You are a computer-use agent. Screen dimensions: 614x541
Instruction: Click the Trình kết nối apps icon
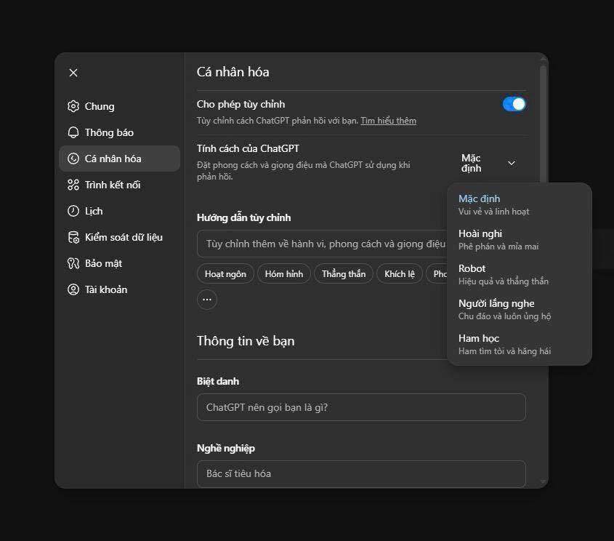click(x=73, y=185)
